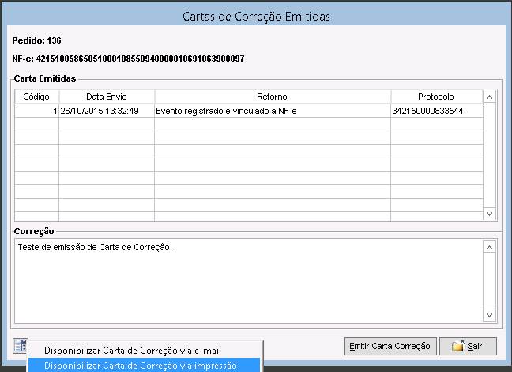
Task: Click the table scrollbar up arrow
Action: 489,97
